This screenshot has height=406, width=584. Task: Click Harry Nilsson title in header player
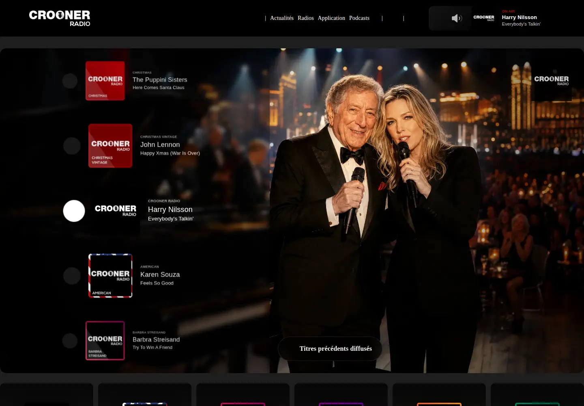pos(520,17)
